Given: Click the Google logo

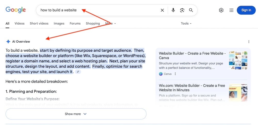Looking at the screenshot, I should [15, 10].
